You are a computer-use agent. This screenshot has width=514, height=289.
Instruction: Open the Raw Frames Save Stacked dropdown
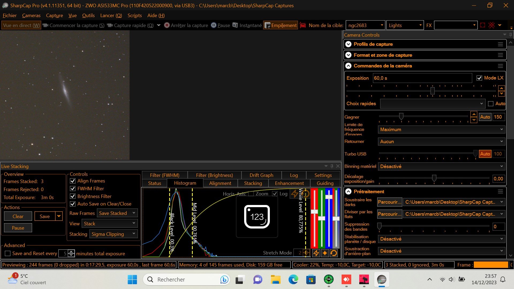point(117,213)
